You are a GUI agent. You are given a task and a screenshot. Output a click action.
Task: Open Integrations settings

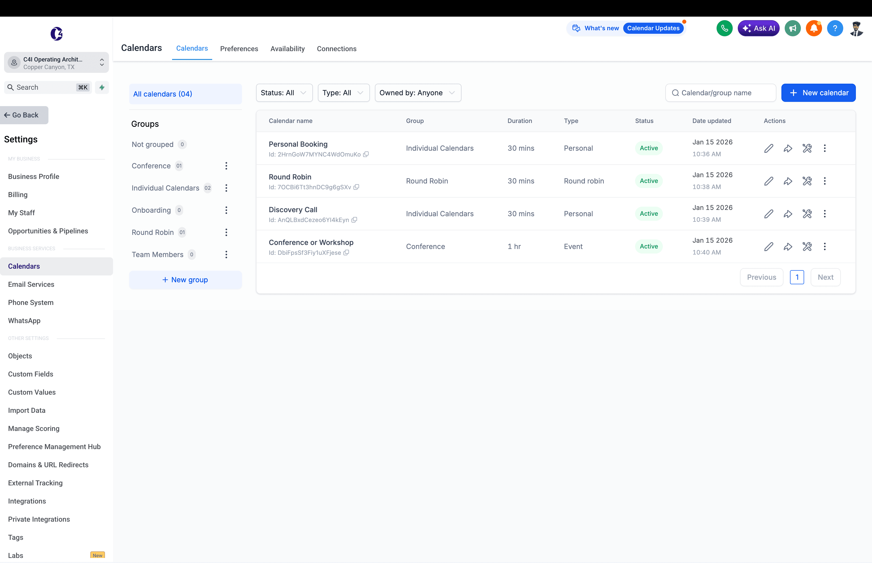click(27, 501)
